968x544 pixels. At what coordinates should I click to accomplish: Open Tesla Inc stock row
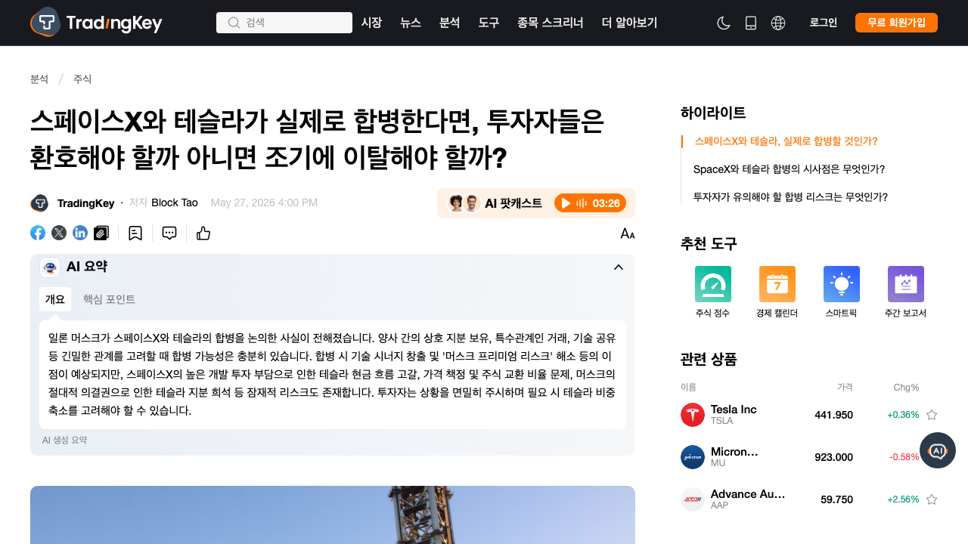tap(809, 415)
